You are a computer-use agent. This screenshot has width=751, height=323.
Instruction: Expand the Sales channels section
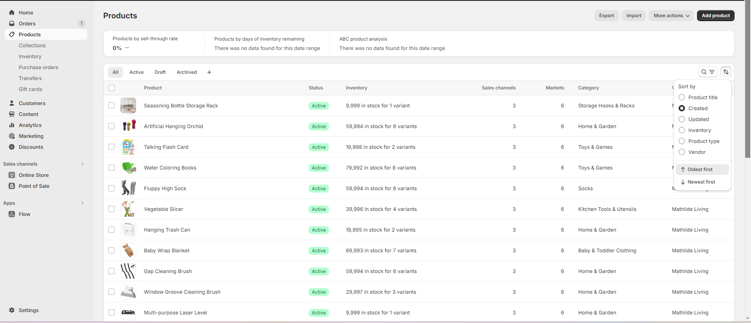pos(83,164)
